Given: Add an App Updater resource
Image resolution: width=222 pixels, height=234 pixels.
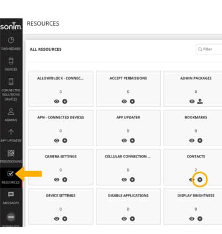Looking at the screenshot, I should coord(132,140).
